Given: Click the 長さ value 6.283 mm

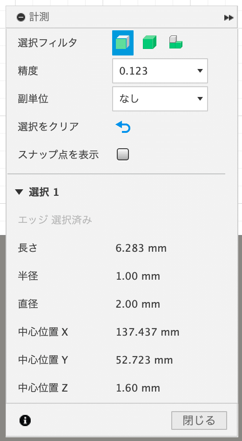Looking at the screenshot, I should (x=141, y=248).
